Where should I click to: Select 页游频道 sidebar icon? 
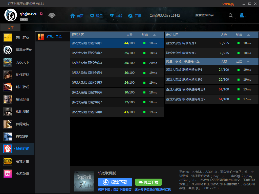click(8, 174)
